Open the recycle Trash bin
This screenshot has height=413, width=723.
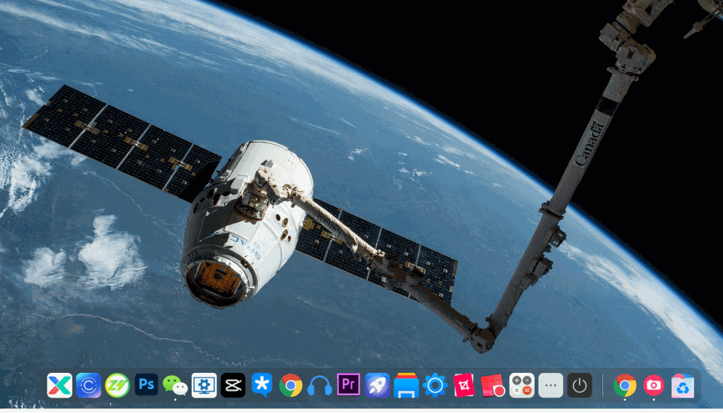682,386
